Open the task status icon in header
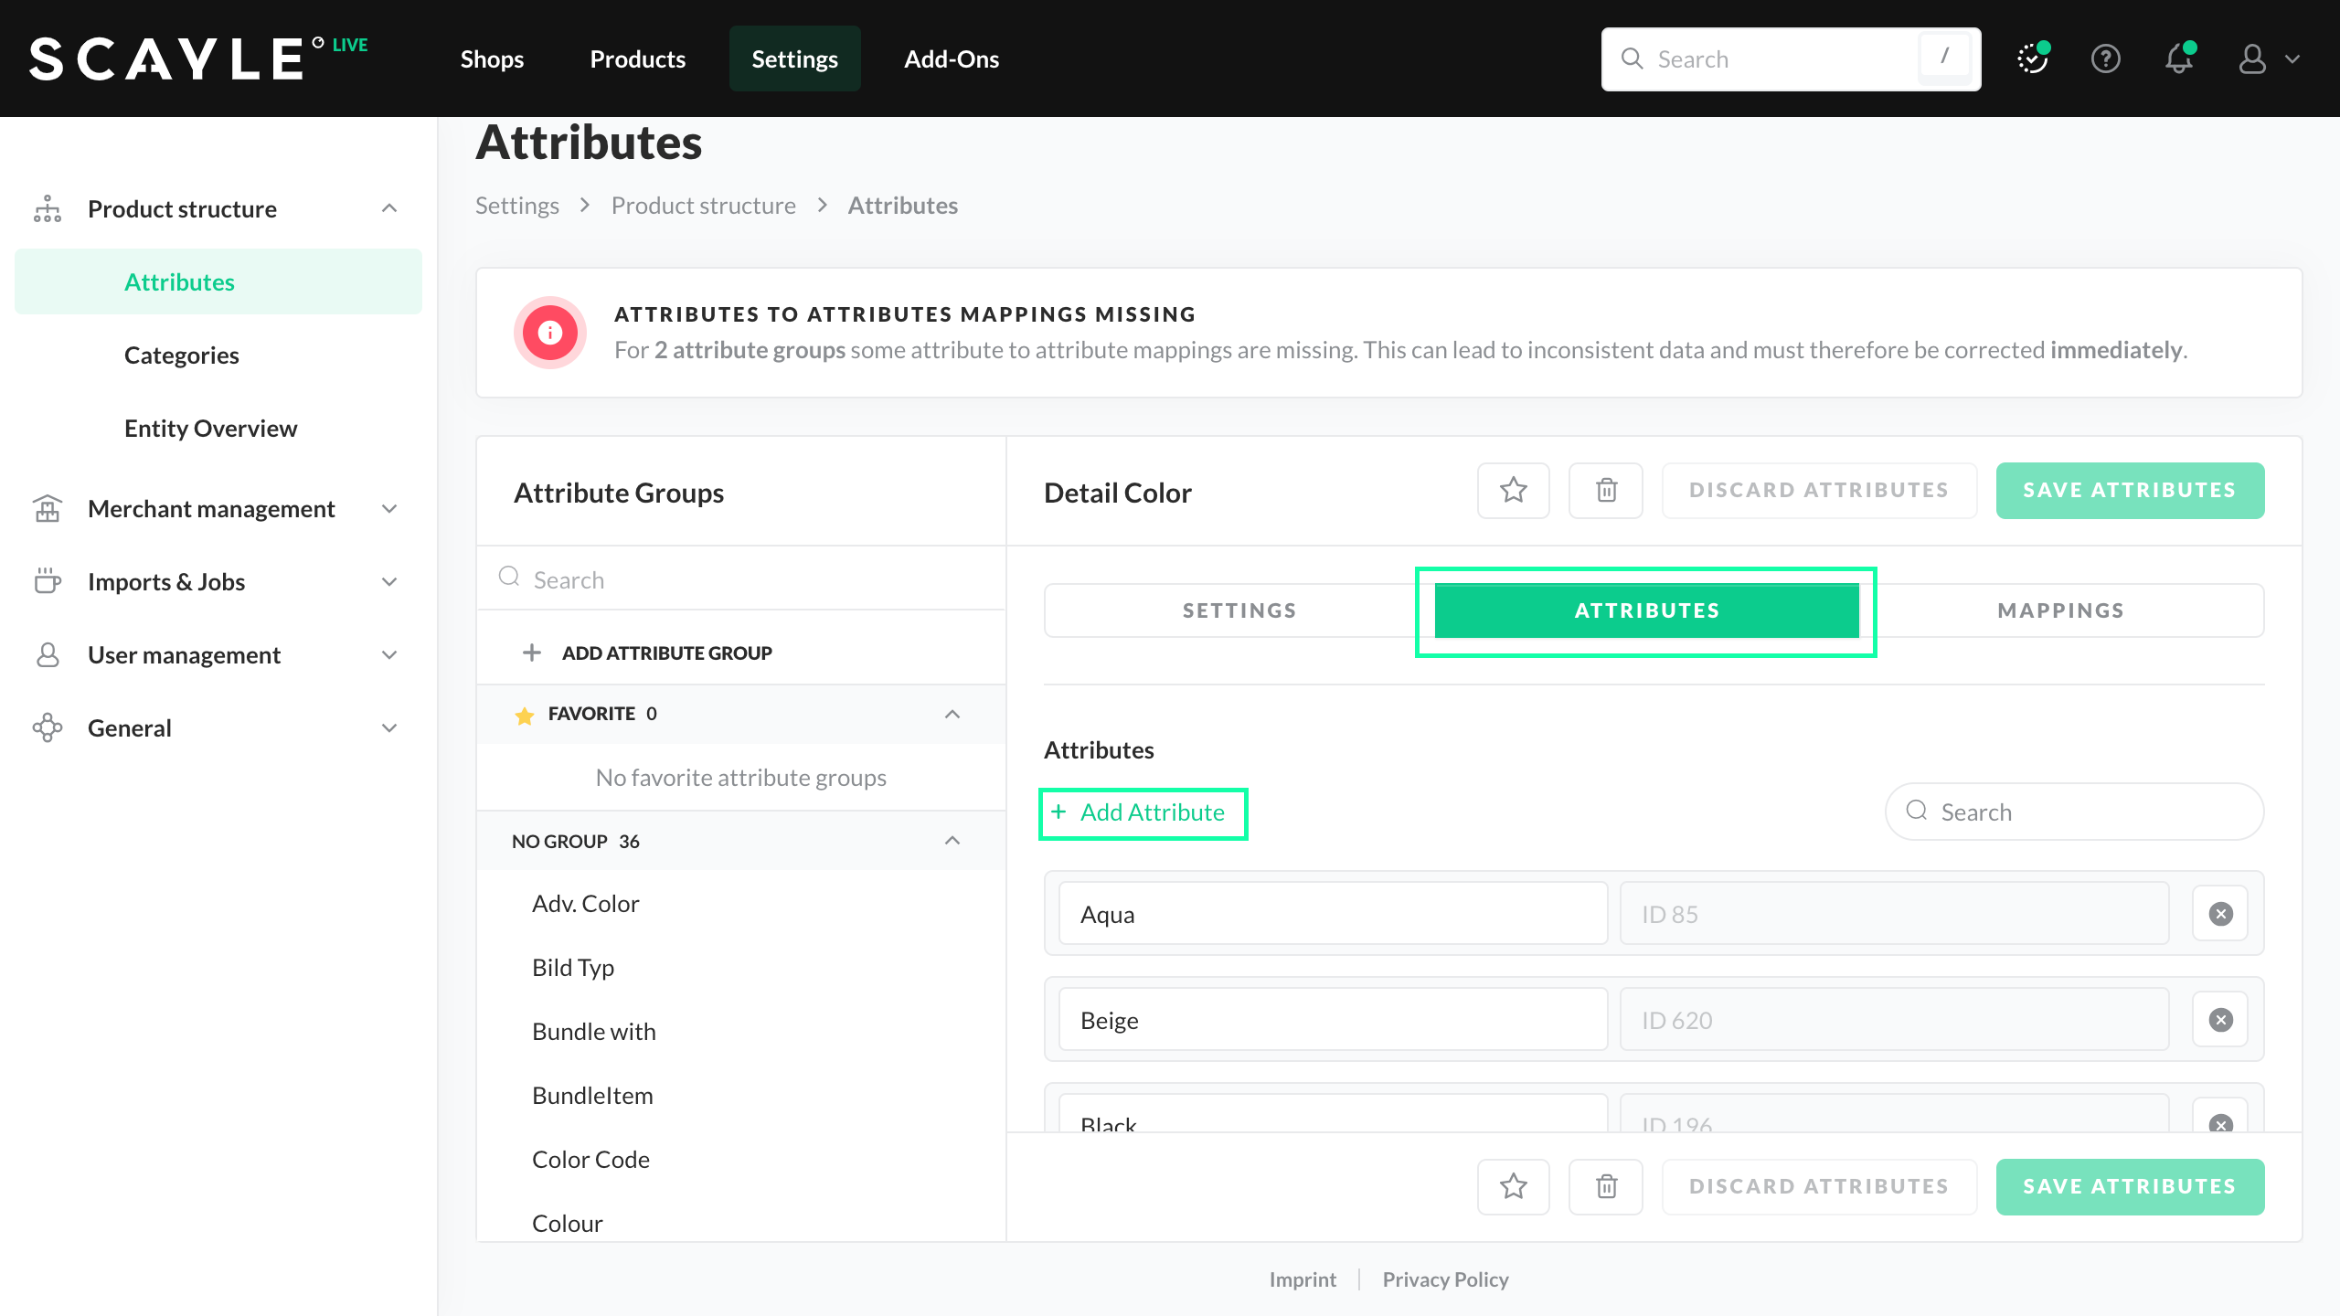2340x1316 pixels. coord(2032,59)
